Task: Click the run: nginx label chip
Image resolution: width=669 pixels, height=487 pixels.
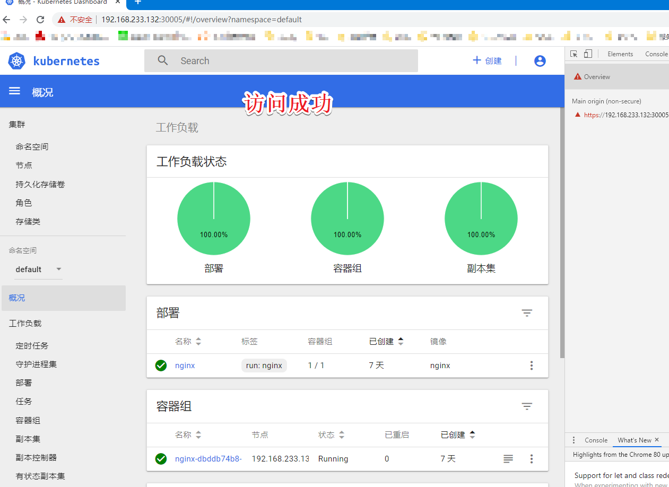Action: pos(264,366)
